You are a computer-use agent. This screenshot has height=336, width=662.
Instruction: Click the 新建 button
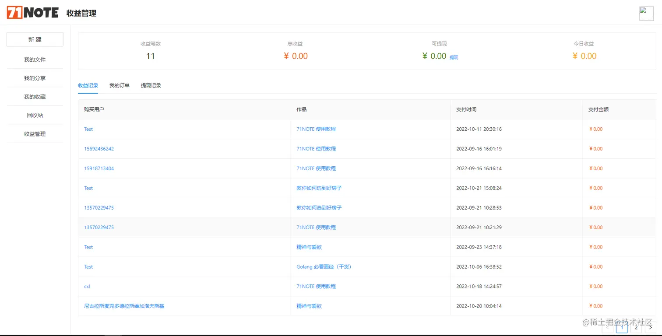pyautogui.click(x=35, y=39)
